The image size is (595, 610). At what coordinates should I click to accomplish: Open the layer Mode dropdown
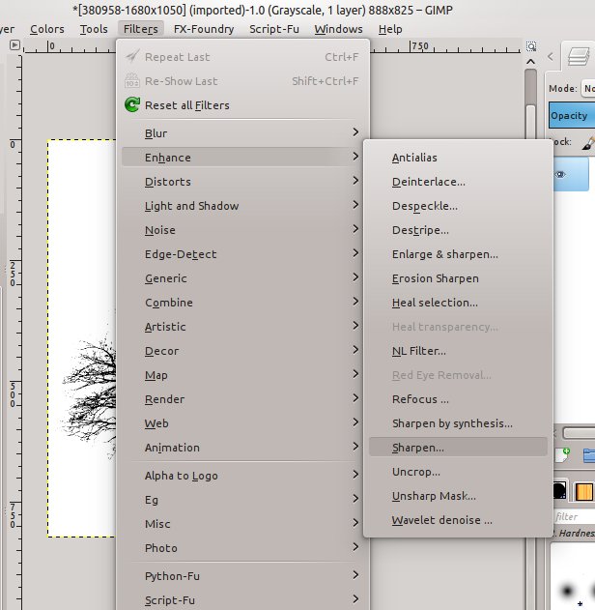click(x=588, y=88)
